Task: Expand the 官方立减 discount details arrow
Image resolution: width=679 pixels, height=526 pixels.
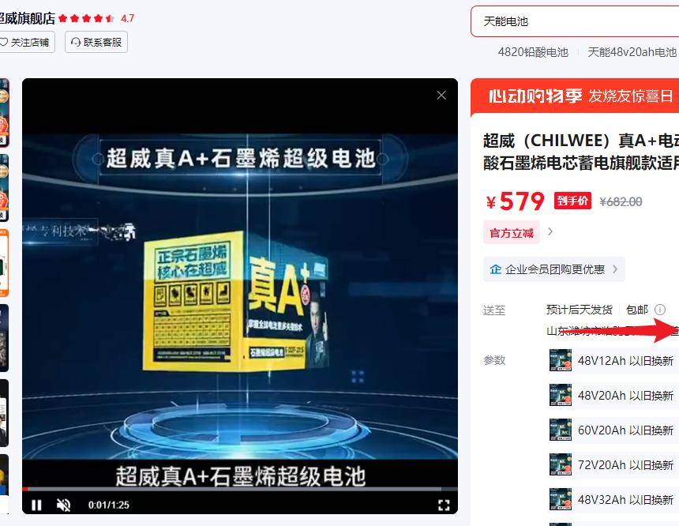Action: [x=550, y=232]
